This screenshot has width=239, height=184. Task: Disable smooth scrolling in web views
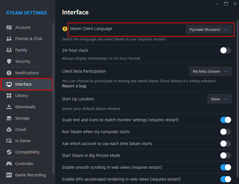225,167
